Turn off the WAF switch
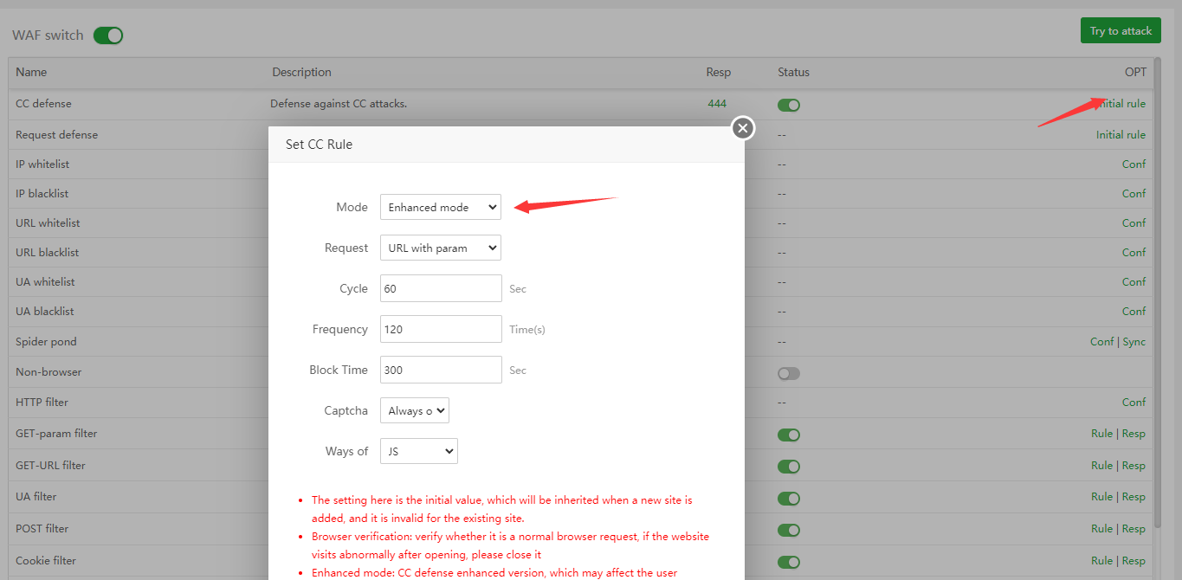1182x580 pixels. tap(108, 35)
